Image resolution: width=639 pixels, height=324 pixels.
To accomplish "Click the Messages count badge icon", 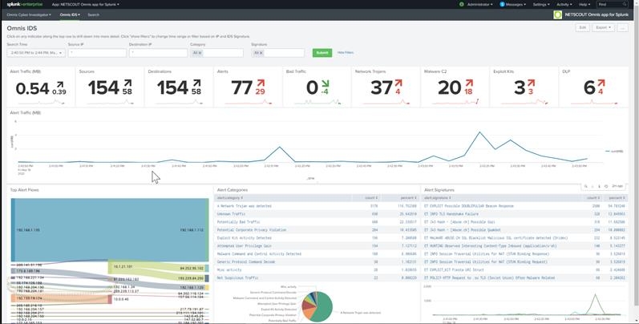I will pos(503,4).
